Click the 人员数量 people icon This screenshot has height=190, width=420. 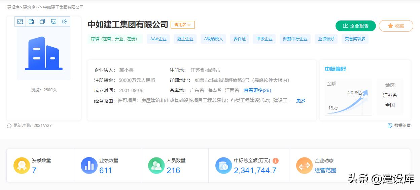tap(156, 166)
